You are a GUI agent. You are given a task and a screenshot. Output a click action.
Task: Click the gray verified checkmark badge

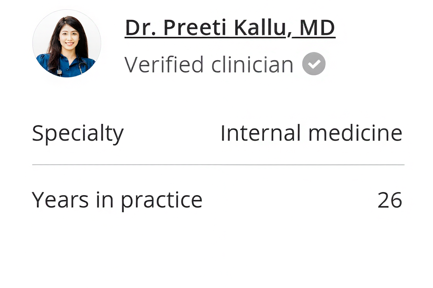(314, 64)
